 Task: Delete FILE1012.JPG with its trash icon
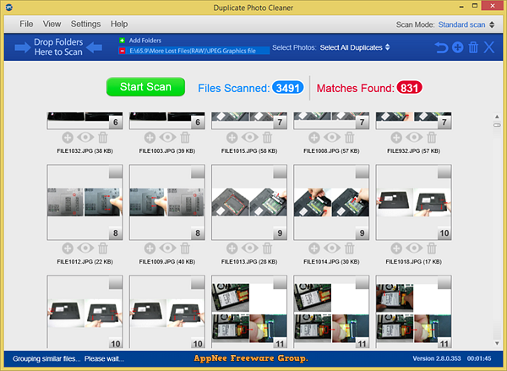click(x=103, y=248)
